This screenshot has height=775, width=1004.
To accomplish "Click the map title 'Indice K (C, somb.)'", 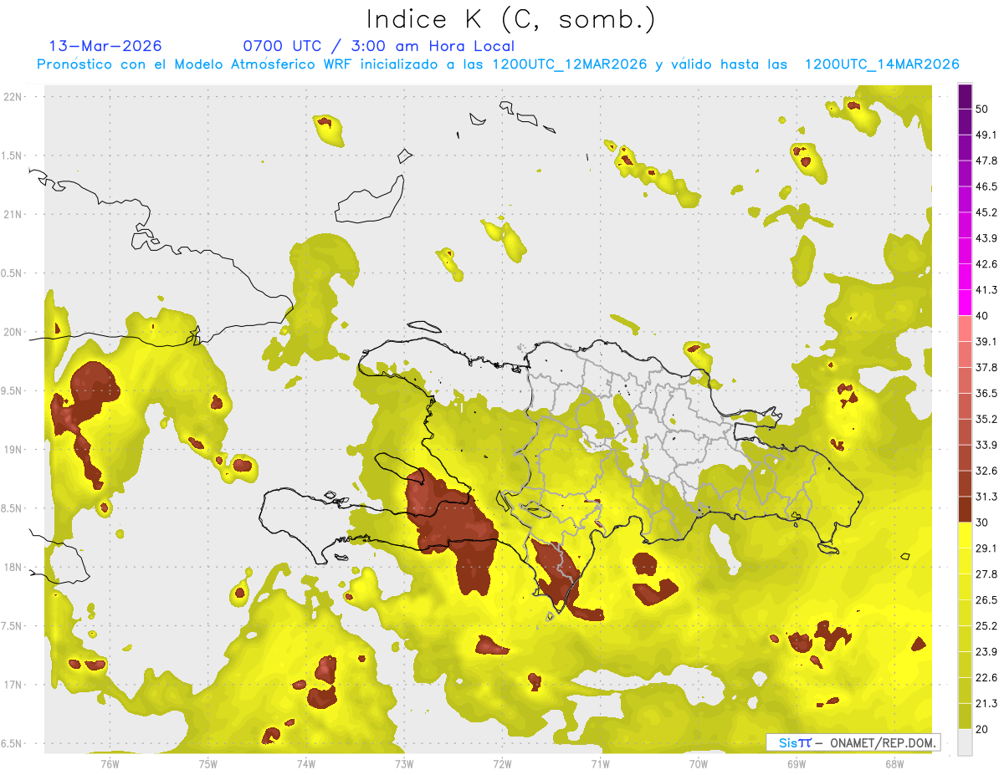I will click(x=510, y=19).
